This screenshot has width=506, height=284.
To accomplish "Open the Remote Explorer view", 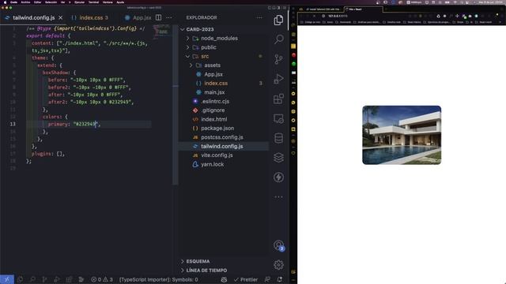I will click(278, 119).
